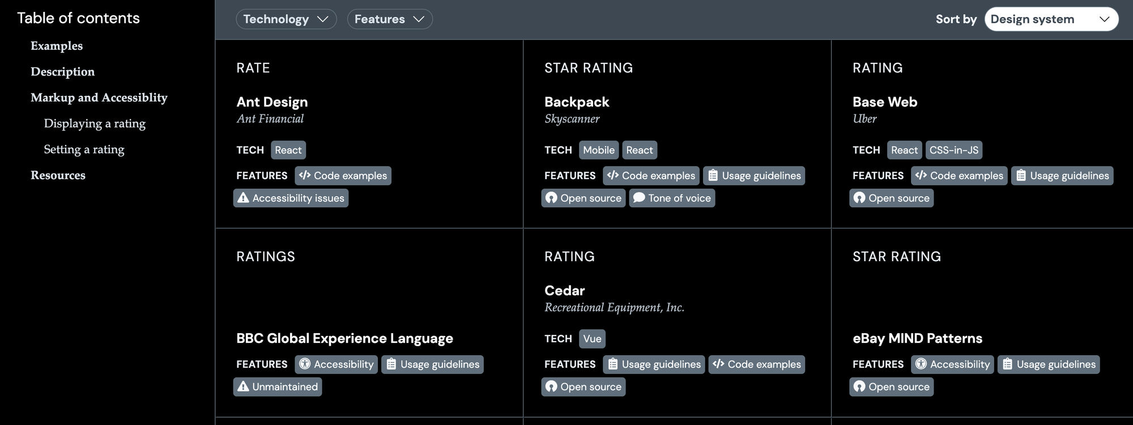
Task: Click the Table of contents heading
Action: tap(78, 18)
